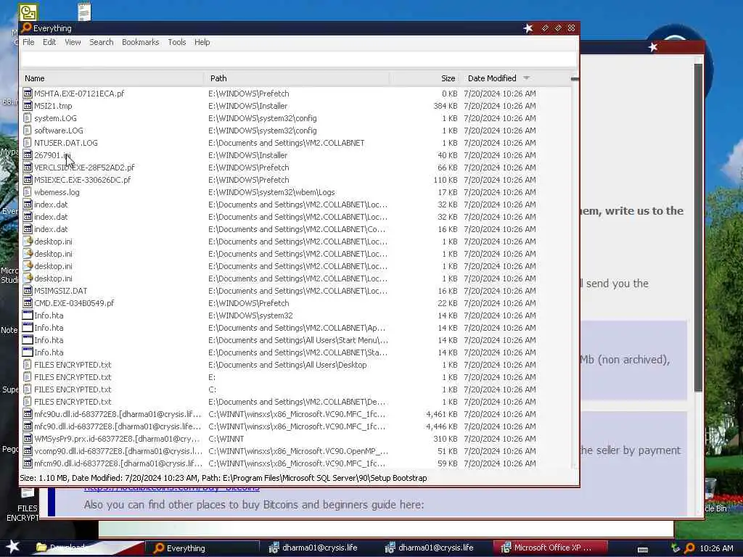Click the VERCLSID.EXE-28F52AD2.pf file icon
The image size is (743, 557).
click(28, 168)
